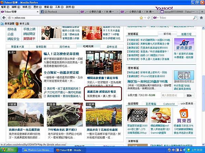Switch to the snoopy0955389868 Yahoo mail tab
205x153 pixels.
click(179, 12)
